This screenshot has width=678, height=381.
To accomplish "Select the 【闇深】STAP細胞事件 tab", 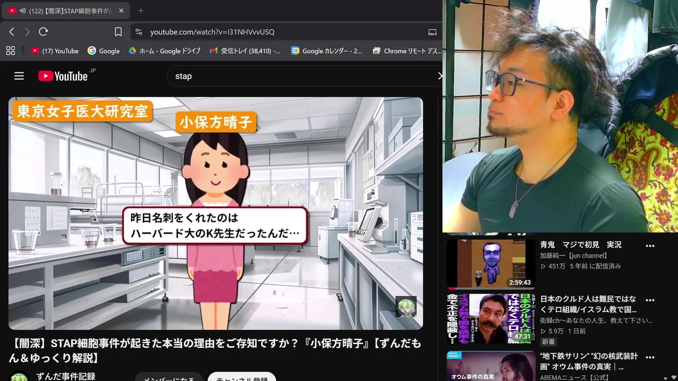I will coord(67,11).
